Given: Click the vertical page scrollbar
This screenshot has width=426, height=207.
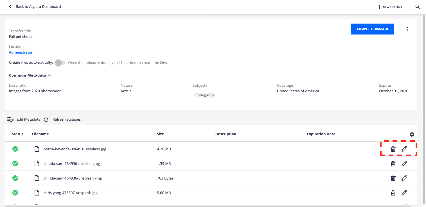Looking at the screenshot, I should point(424,109).
